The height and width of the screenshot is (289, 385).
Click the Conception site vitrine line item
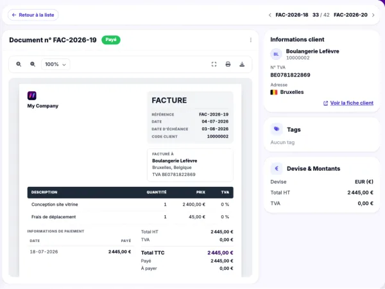(x=55, y=204)
